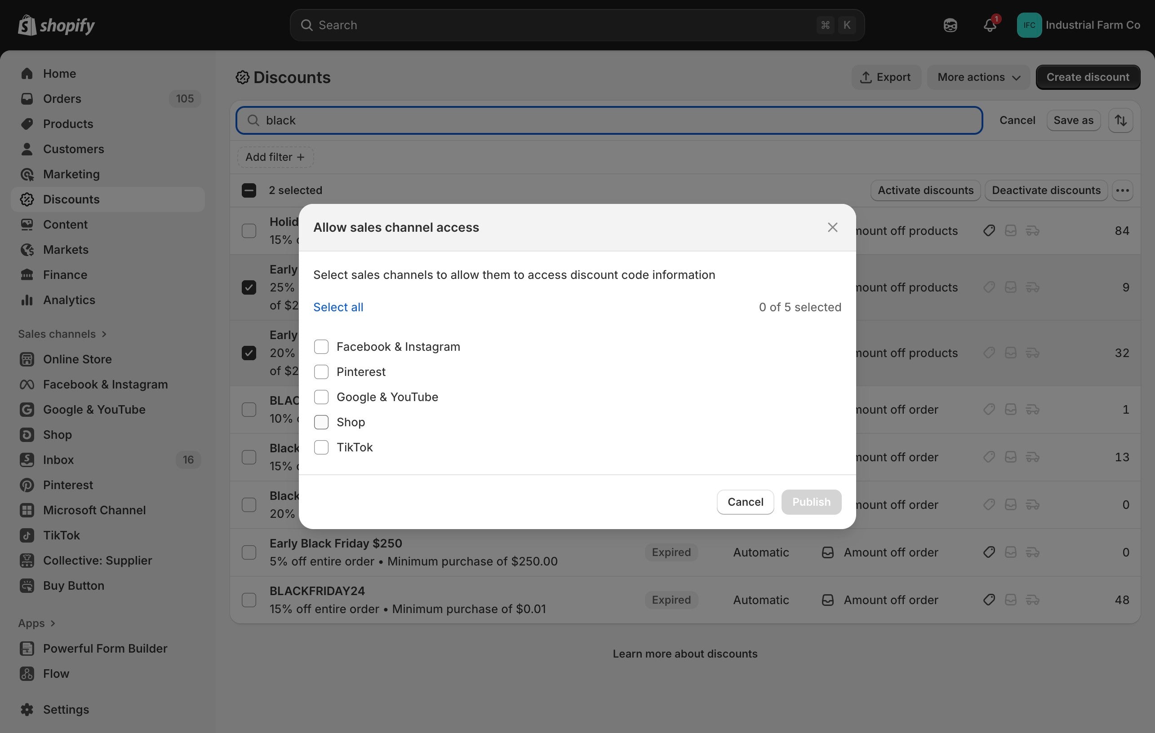
Task: Check the Facebook & Instagram checkbox
Action: [321, 347]
